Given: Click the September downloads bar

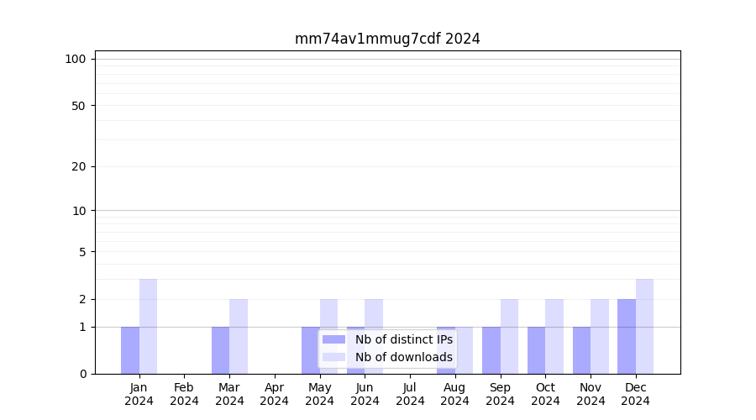Looking at the screenshot, I should [x=509, y=336].
